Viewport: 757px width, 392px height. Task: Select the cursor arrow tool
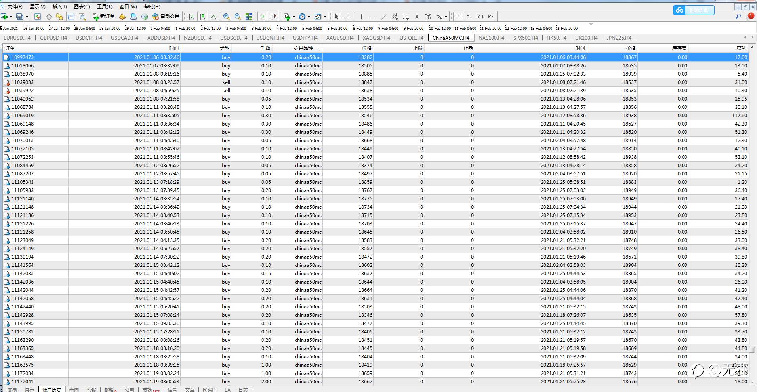pos(337,17)
